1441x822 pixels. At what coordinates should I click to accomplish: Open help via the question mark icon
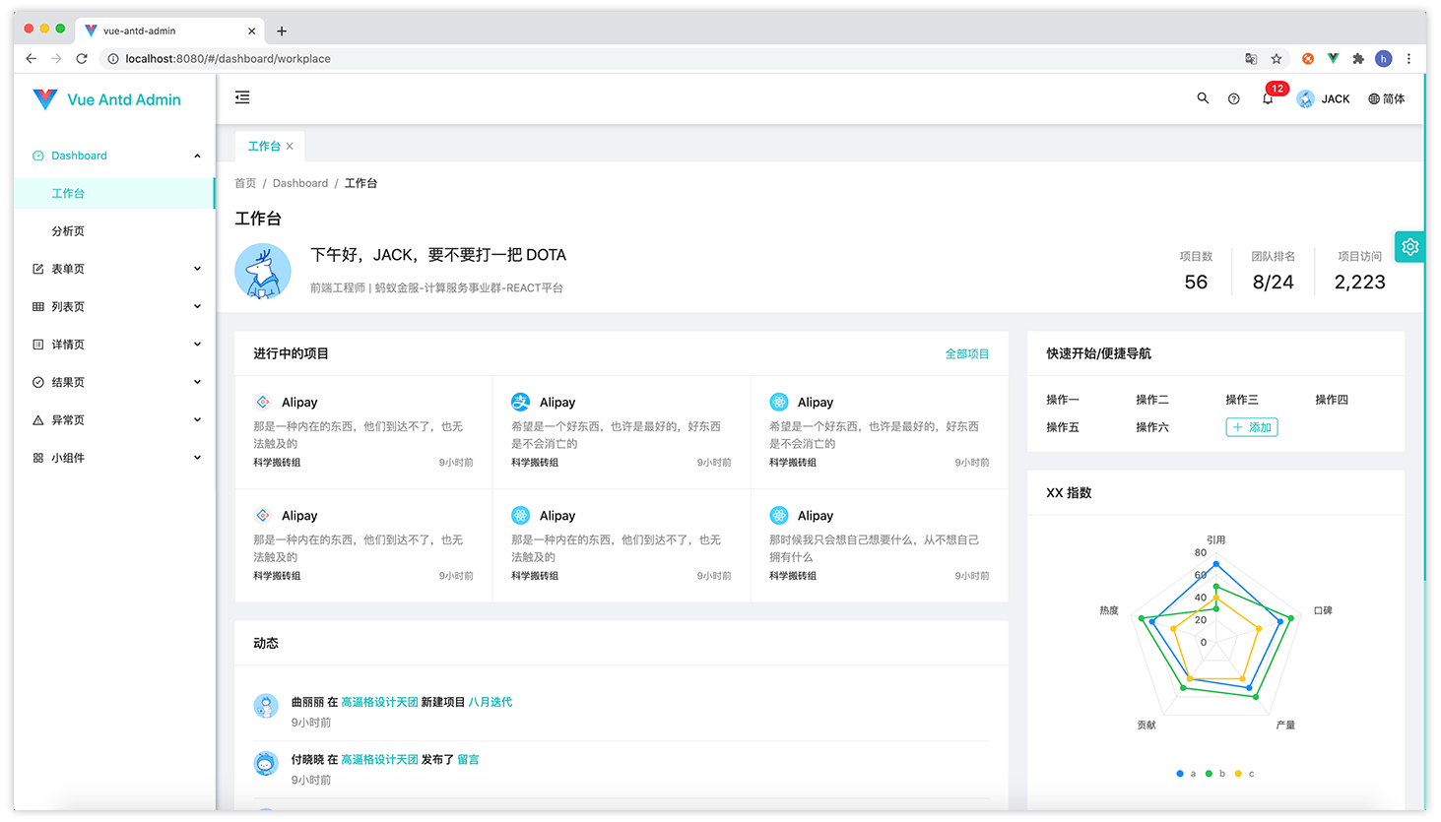click(1233, 98)
